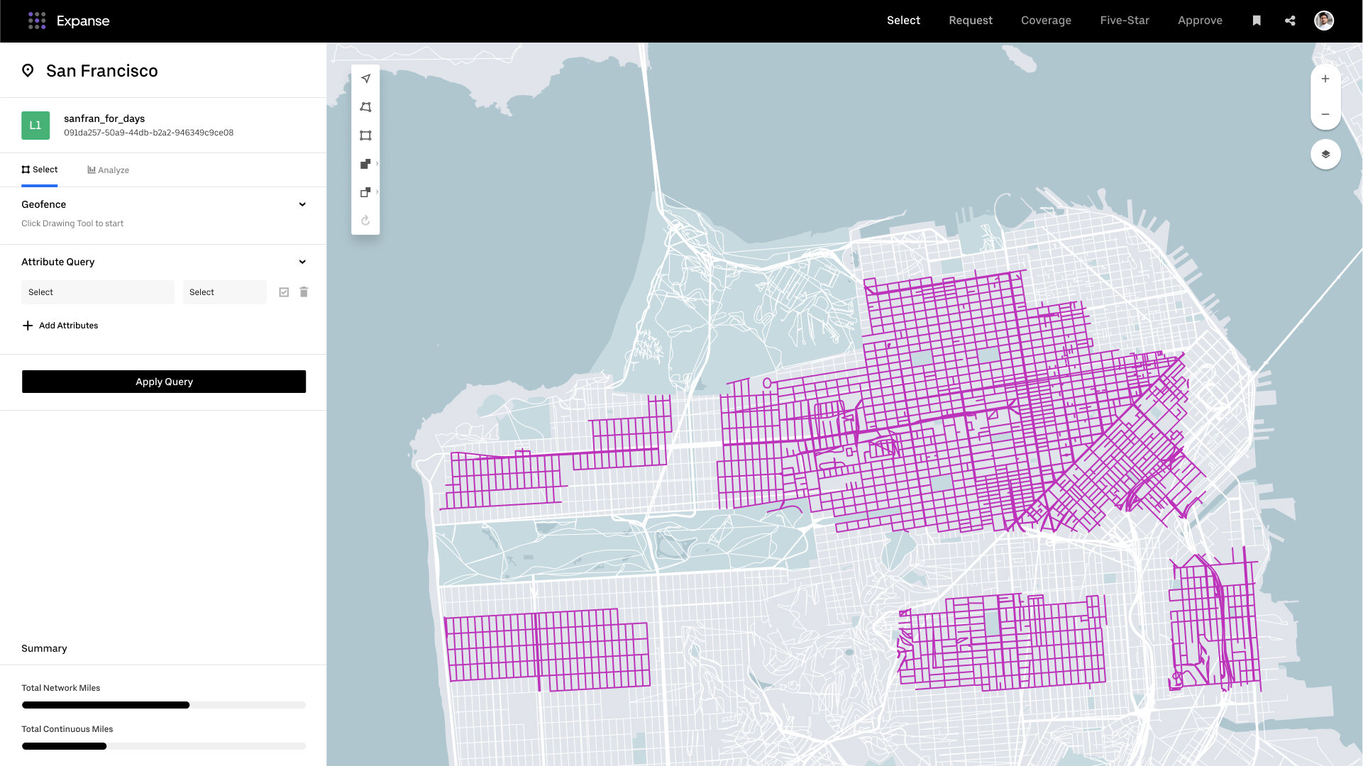
Task: Click the outlined overlapping squares subtract tool
Action: pos(365,192)
